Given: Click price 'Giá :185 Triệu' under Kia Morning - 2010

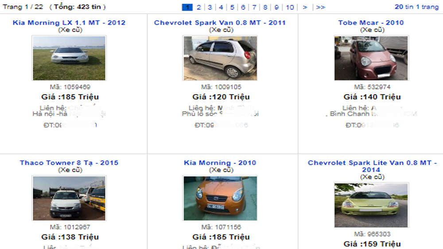Looking at the screenshot, I should (221, 237).
